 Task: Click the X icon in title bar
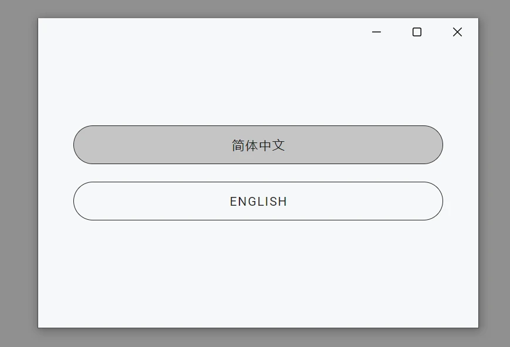click(x=457, y=32)
